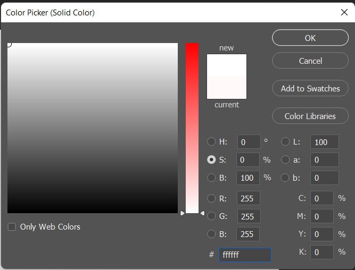Select the H (hue) radio button
This screenshot has height=270, width=355.
coord(211,142)
